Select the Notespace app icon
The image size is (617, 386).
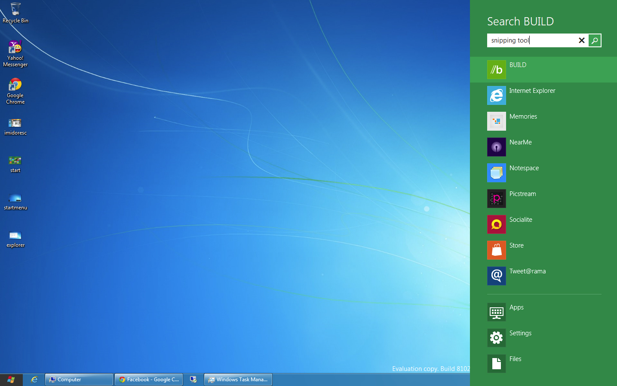[496, 173]
